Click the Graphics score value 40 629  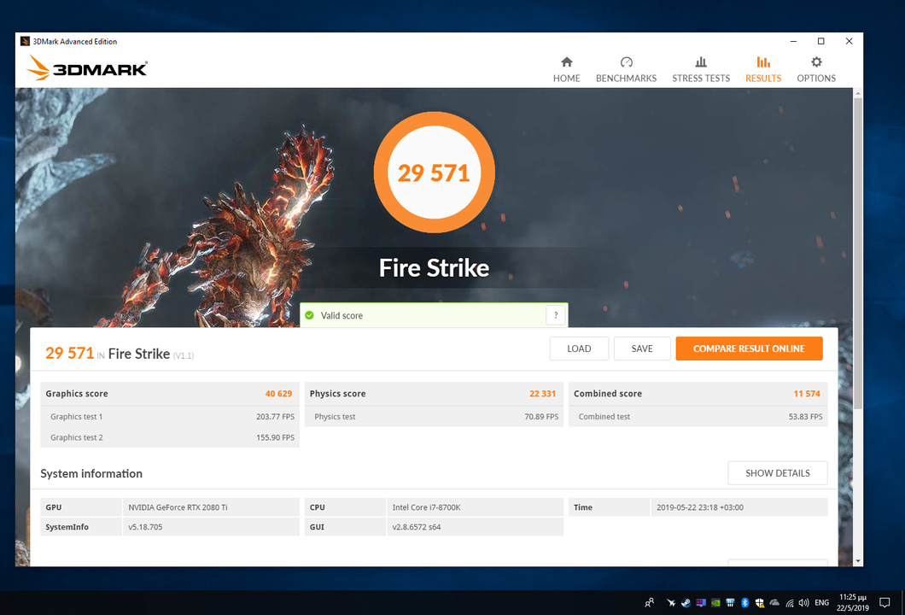[x=278, y=394]
